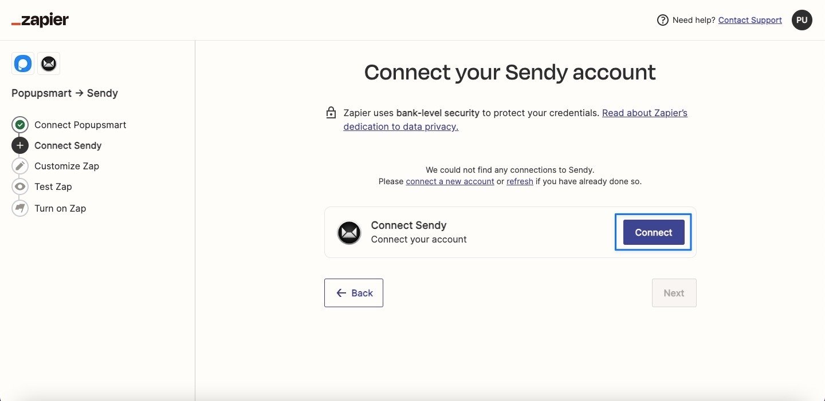Go back using the Back button
Image resolution: width=825 pixels, height=401 pixels.
click(x=353, y=292)
